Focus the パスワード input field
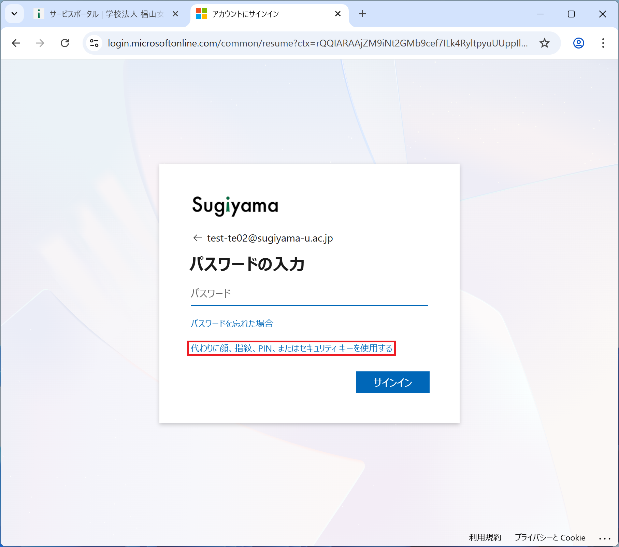The image size is (619, 547). 309,293
